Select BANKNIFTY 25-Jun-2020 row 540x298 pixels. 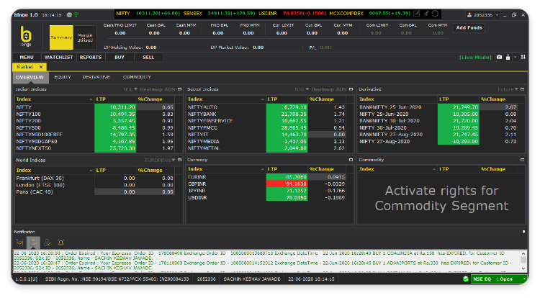click(x=438, y=107)
